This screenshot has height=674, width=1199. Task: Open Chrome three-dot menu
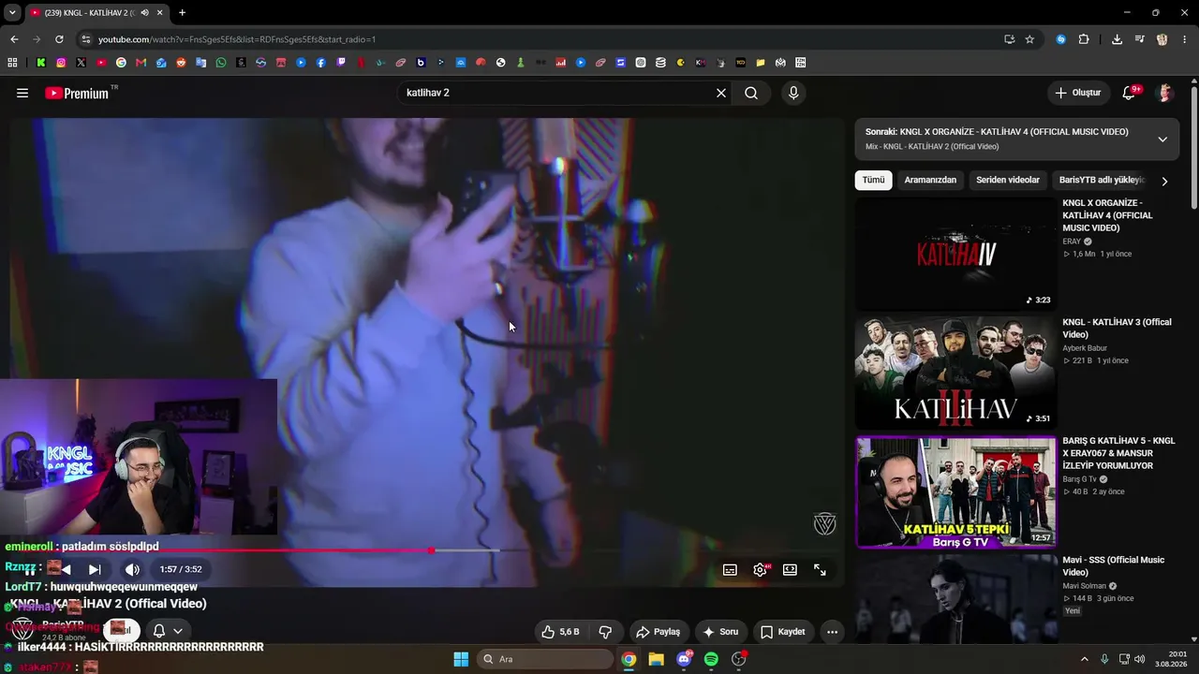pos(1184,39)
